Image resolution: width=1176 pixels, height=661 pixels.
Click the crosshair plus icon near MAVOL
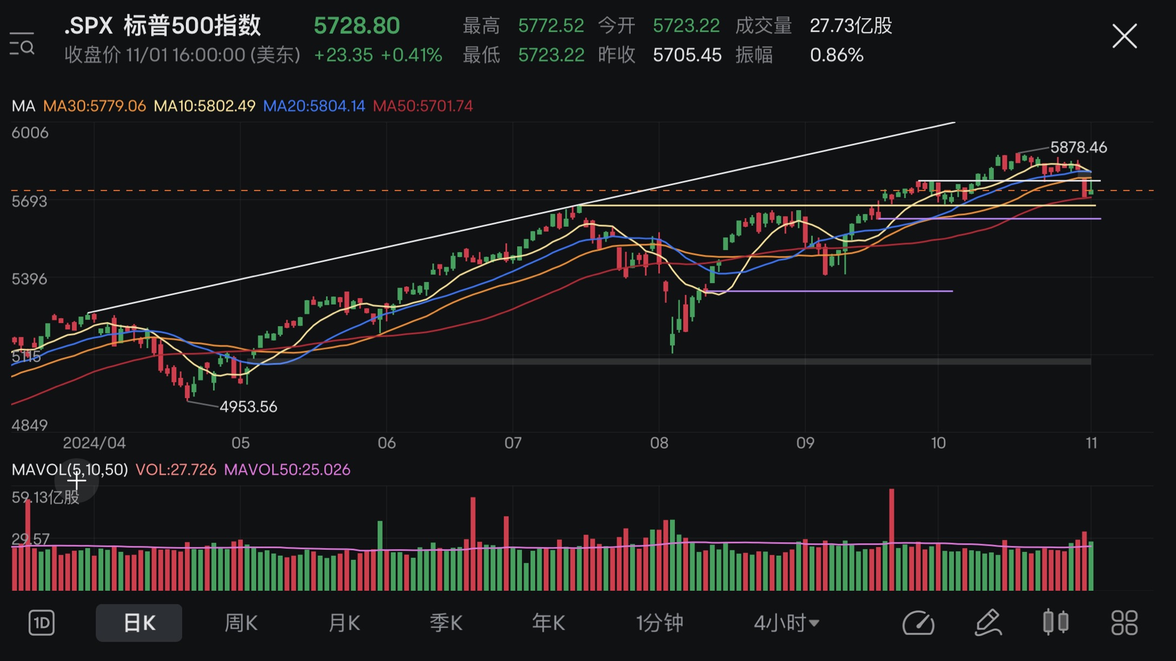[77, 481]
